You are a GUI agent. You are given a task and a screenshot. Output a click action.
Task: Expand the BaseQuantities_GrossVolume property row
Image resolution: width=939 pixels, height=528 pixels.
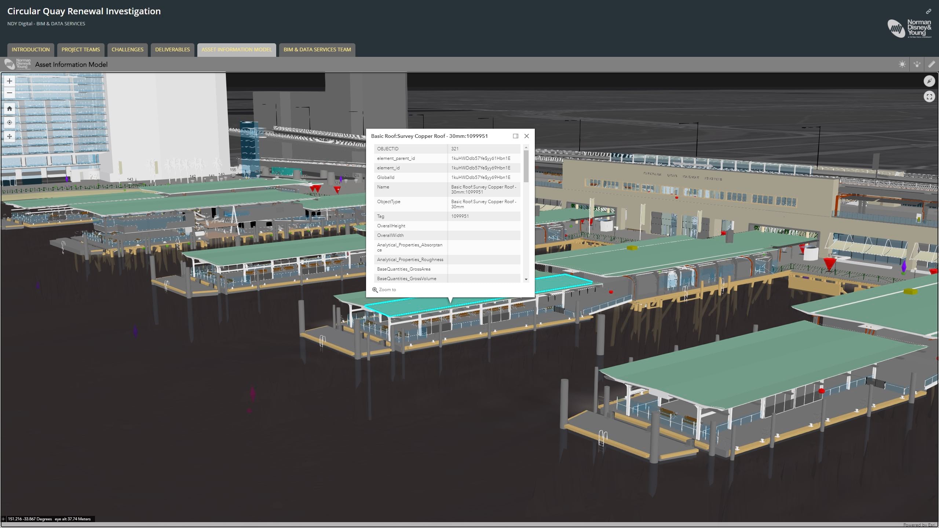526,279
